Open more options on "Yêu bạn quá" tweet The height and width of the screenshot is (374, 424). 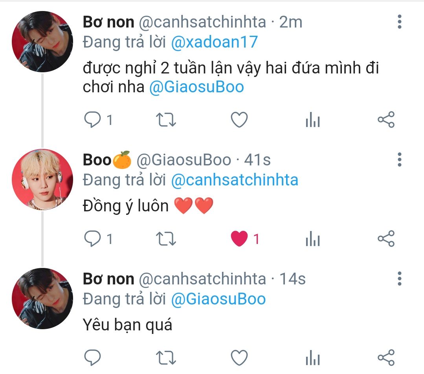click(399, 279)
